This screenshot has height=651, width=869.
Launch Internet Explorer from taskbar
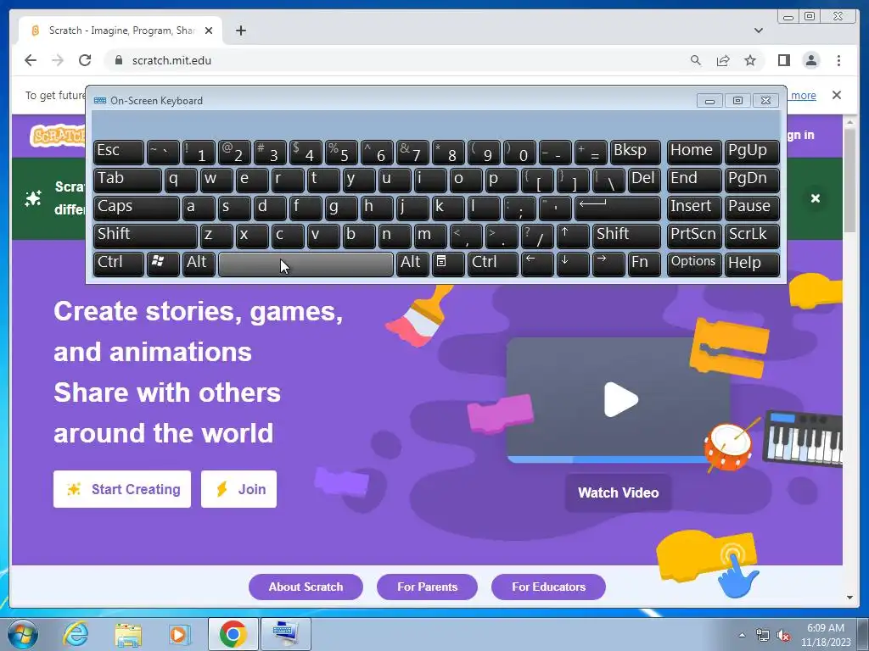[x=76, y=634]
